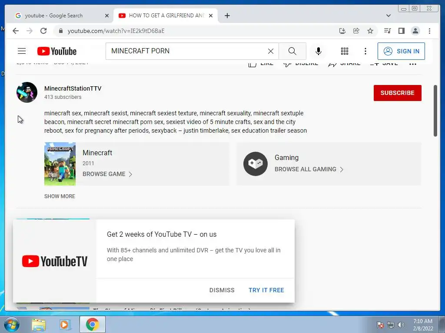This screenshot has width=445, height=333.
Task: Launch Windows Media Player from taskbar
Action: point(65,324)
